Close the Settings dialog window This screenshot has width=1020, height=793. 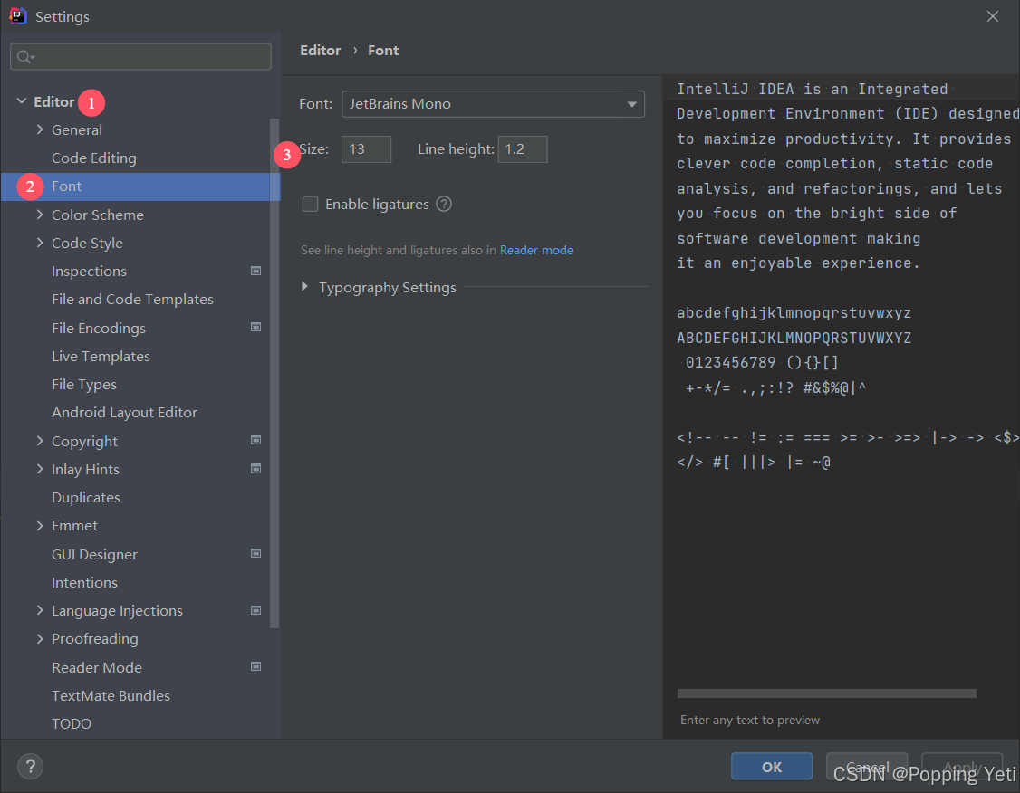pos(992,16)
